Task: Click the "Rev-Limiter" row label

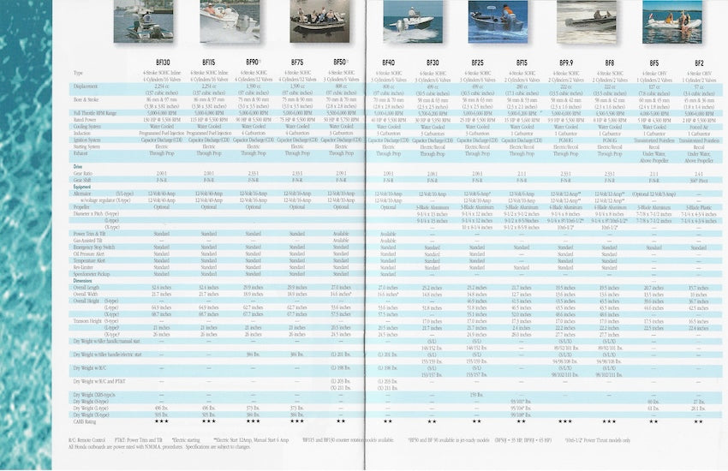Action: [x=83, y=267]
